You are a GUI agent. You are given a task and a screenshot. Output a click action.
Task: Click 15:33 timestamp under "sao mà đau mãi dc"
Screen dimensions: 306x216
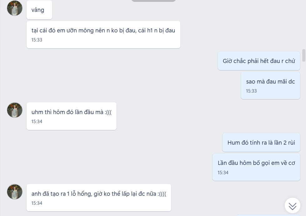(251, 91)
